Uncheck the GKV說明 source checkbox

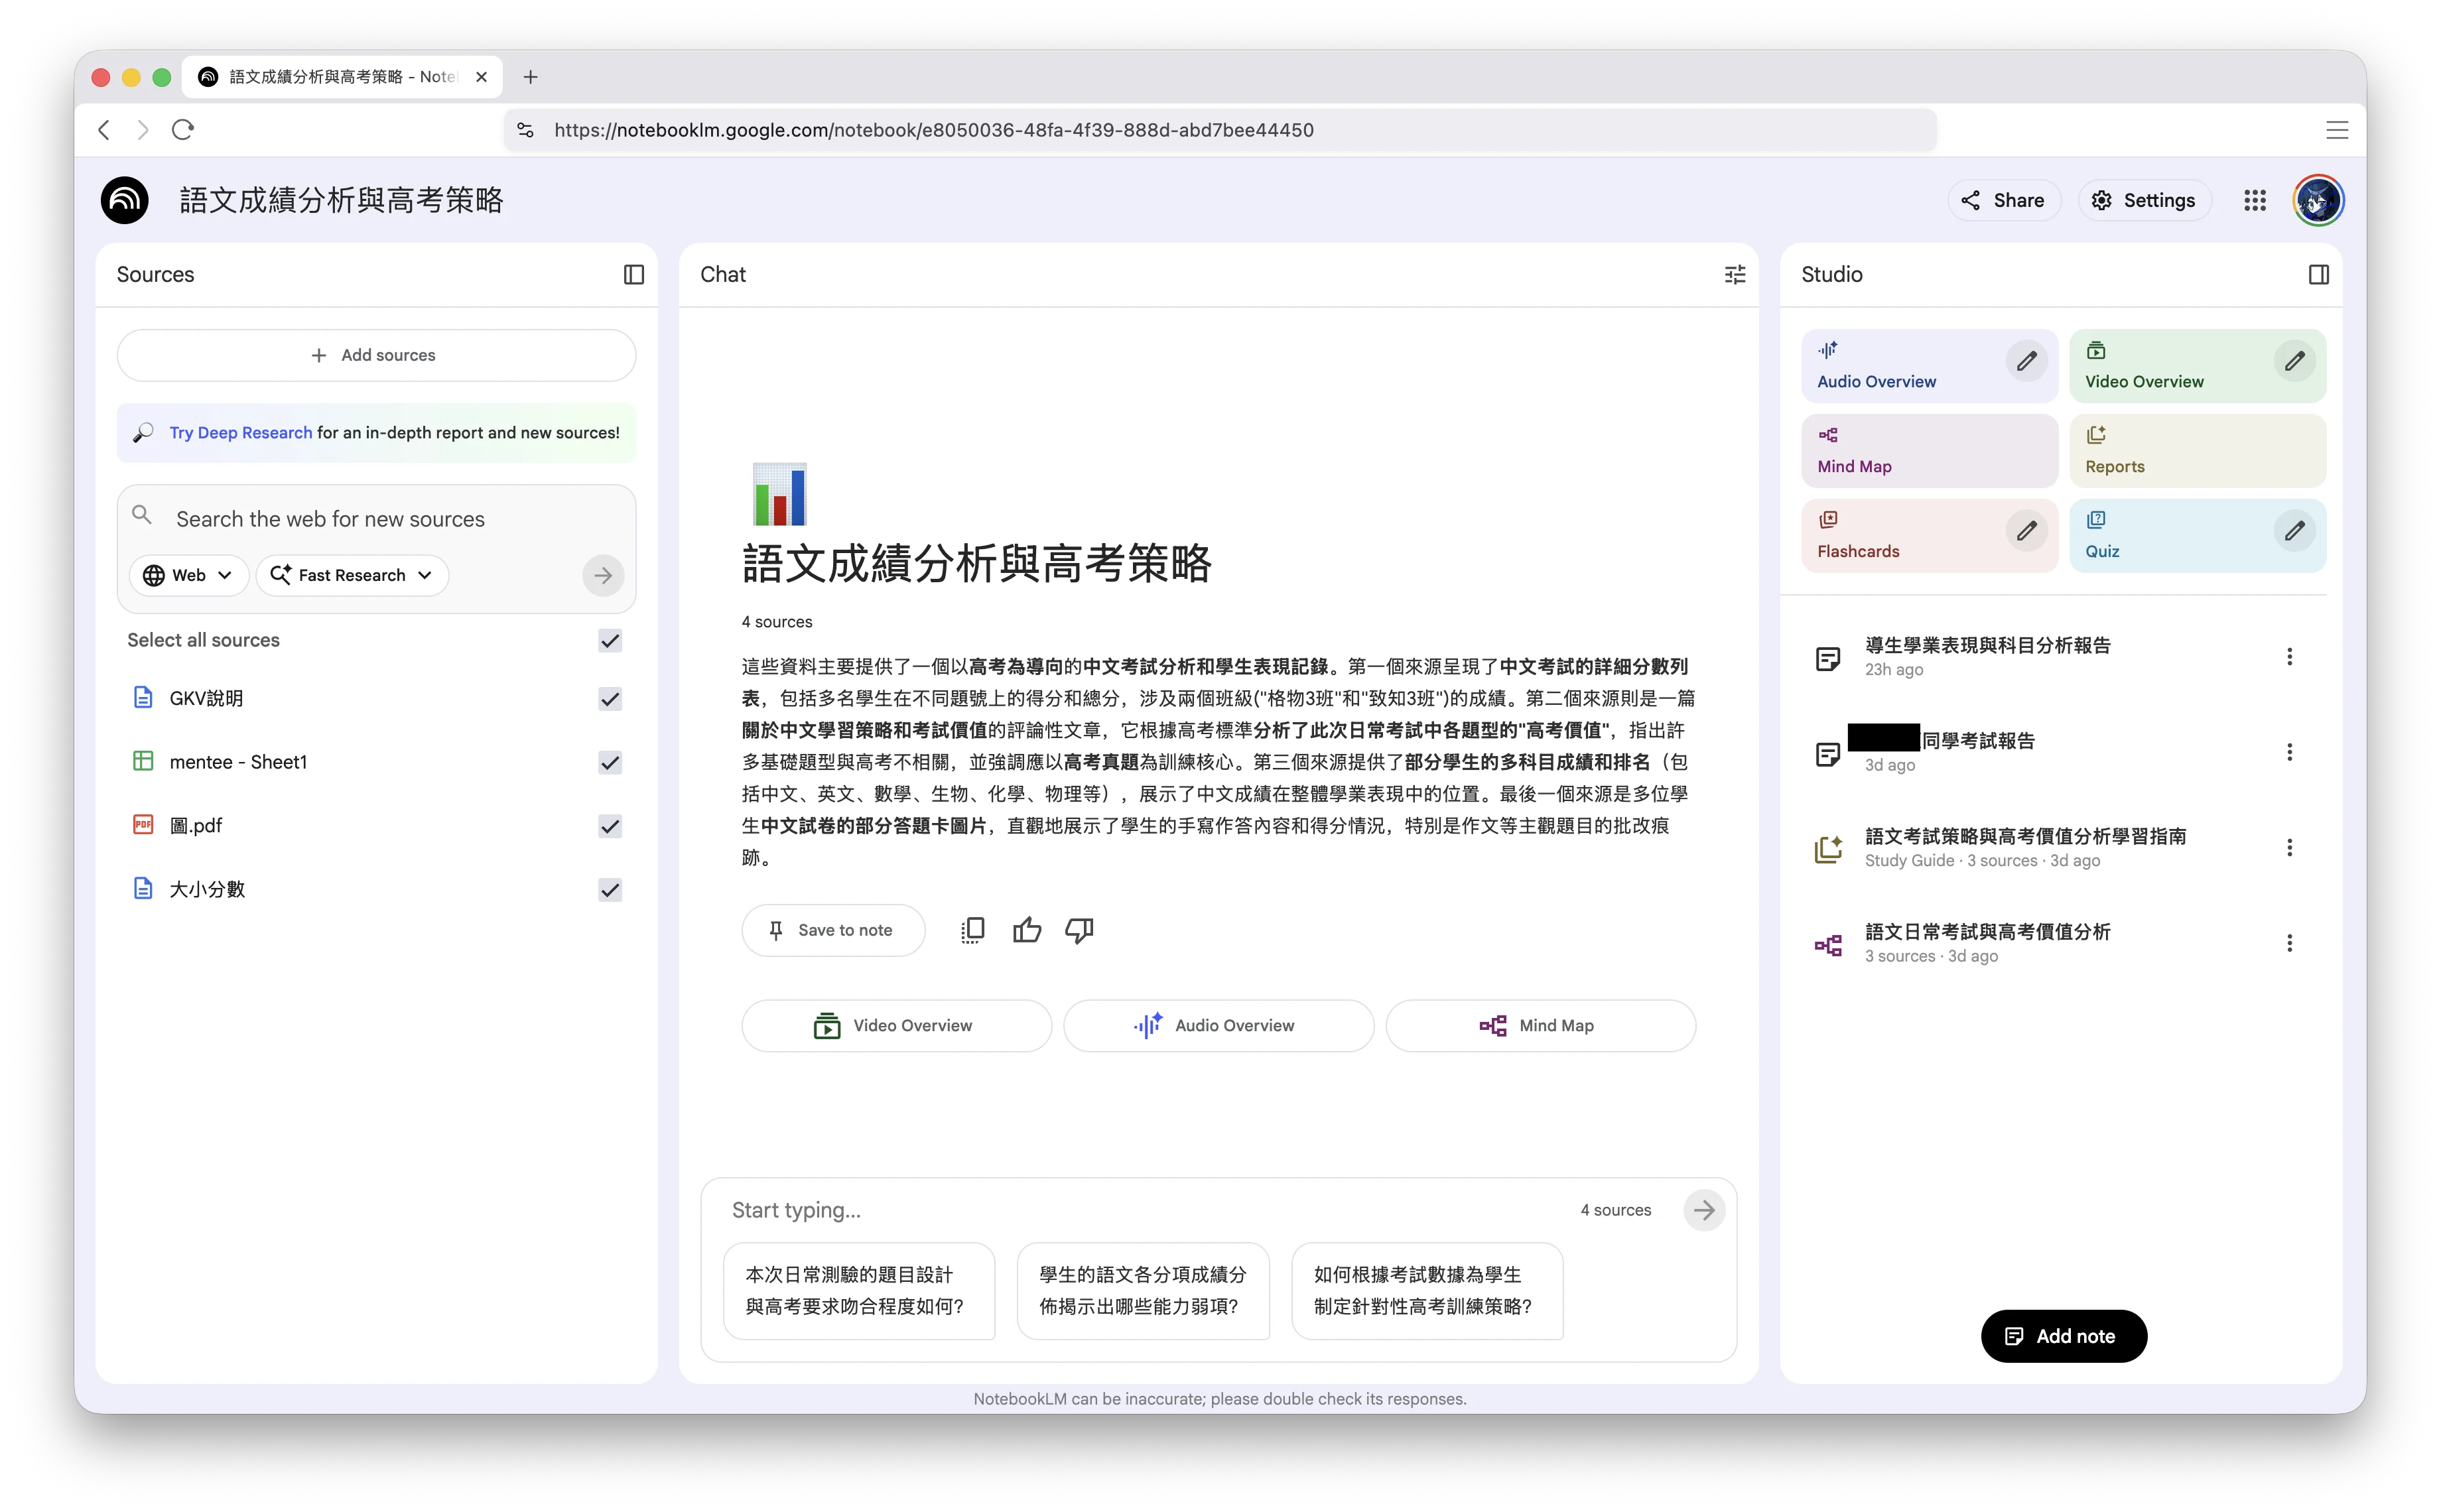pos(610,699)
